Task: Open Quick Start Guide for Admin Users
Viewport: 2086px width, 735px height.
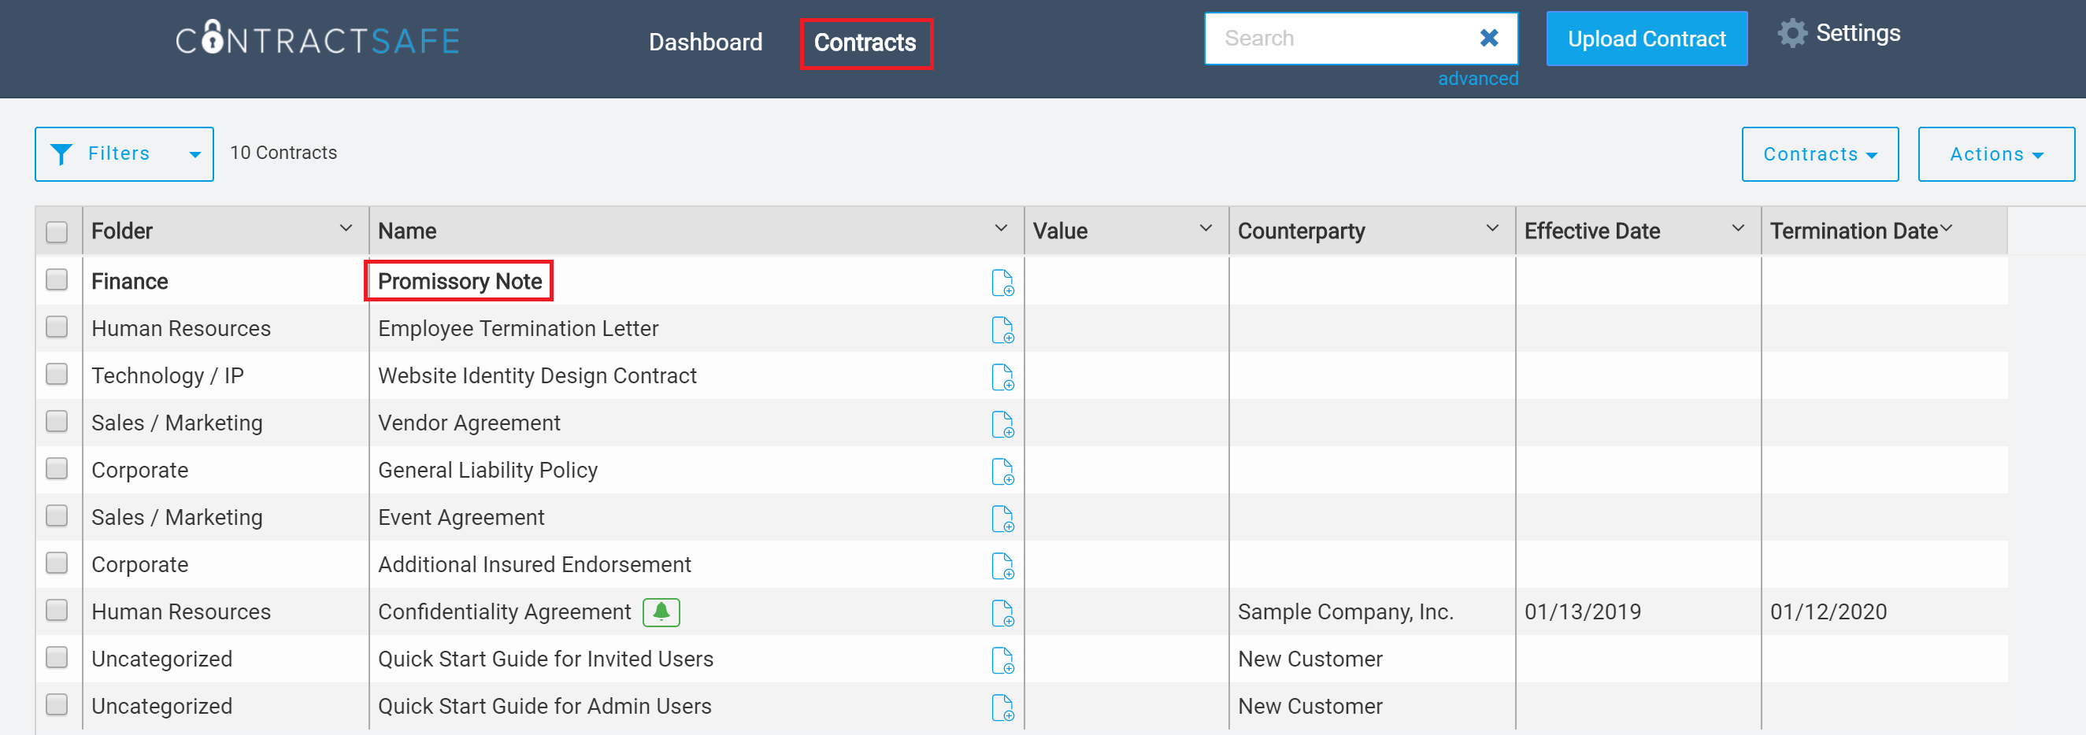Action: pyautogui.click(x=545, y=706)
